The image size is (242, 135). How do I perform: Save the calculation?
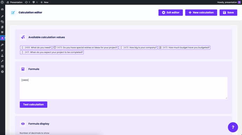coord(228,13)
